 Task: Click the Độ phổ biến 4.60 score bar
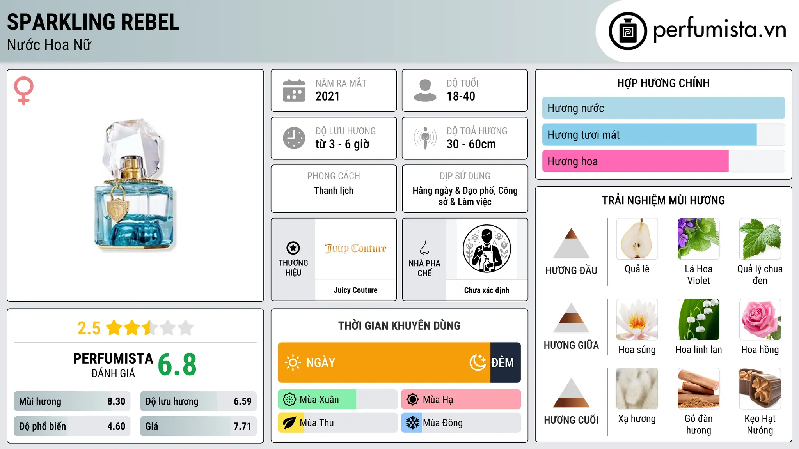(x=72, y=426)
